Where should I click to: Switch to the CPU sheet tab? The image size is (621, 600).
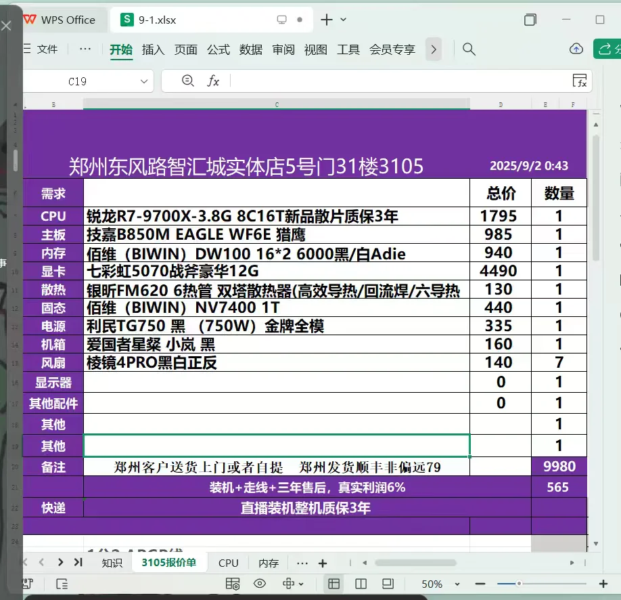228,563
